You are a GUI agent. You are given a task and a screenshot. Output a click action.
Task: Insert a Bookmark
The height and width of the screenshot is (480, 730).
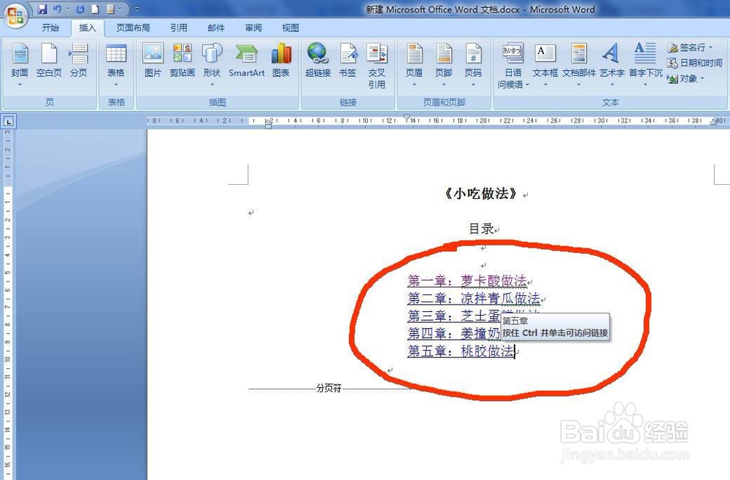[x=349, y=58]
